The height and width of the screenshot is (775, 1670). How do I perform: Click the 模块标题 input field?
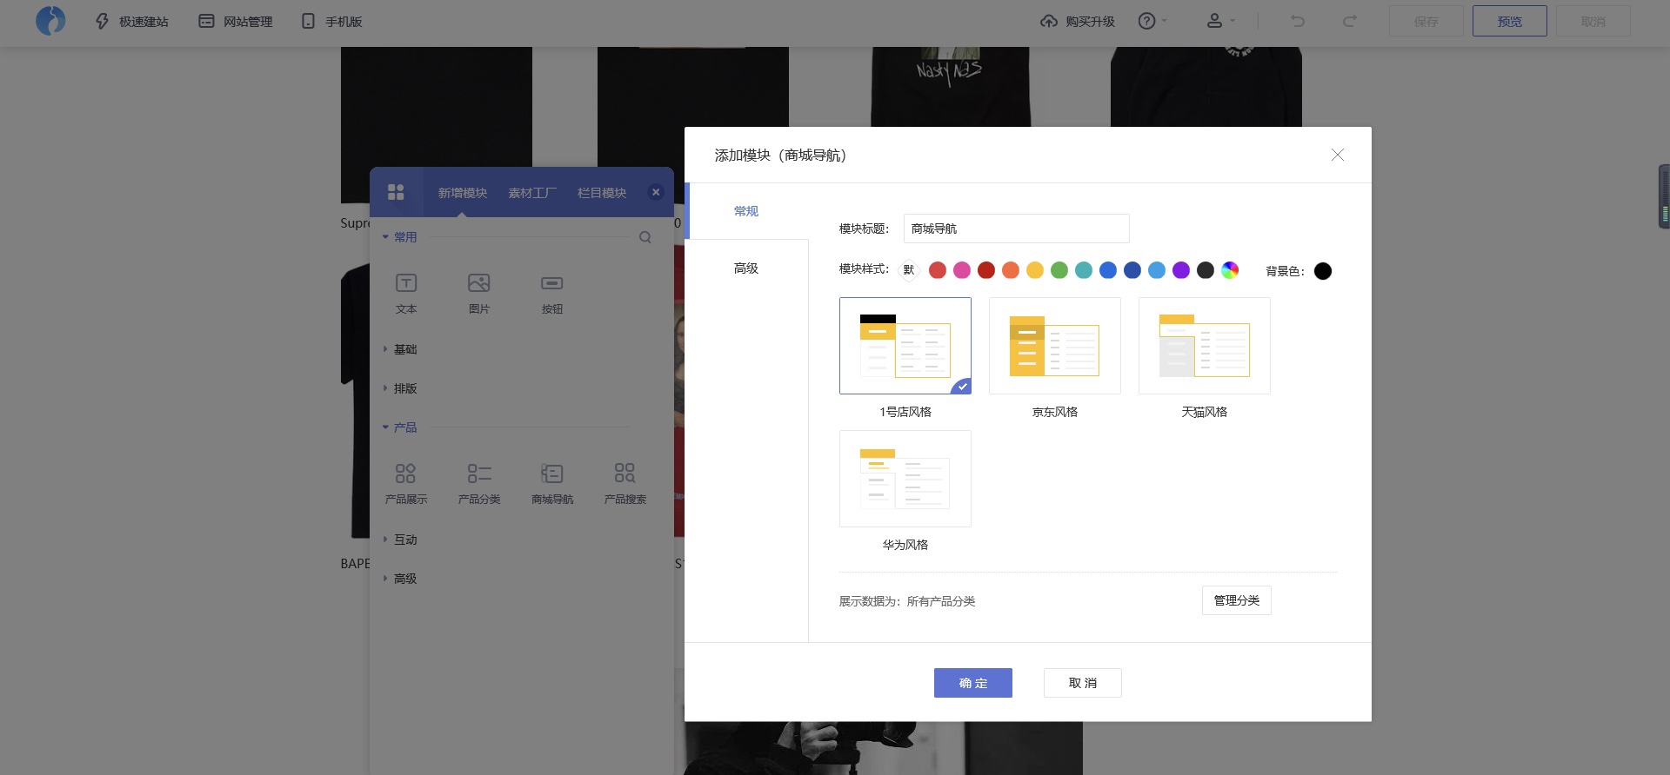point(1016,229)
